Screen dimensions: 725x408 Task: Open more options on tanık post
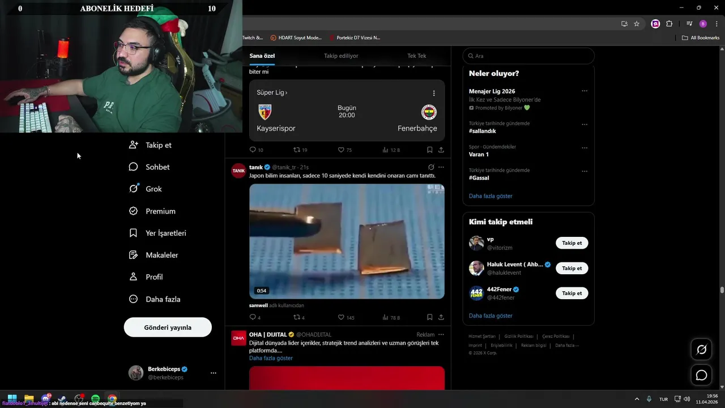[441, 167]
